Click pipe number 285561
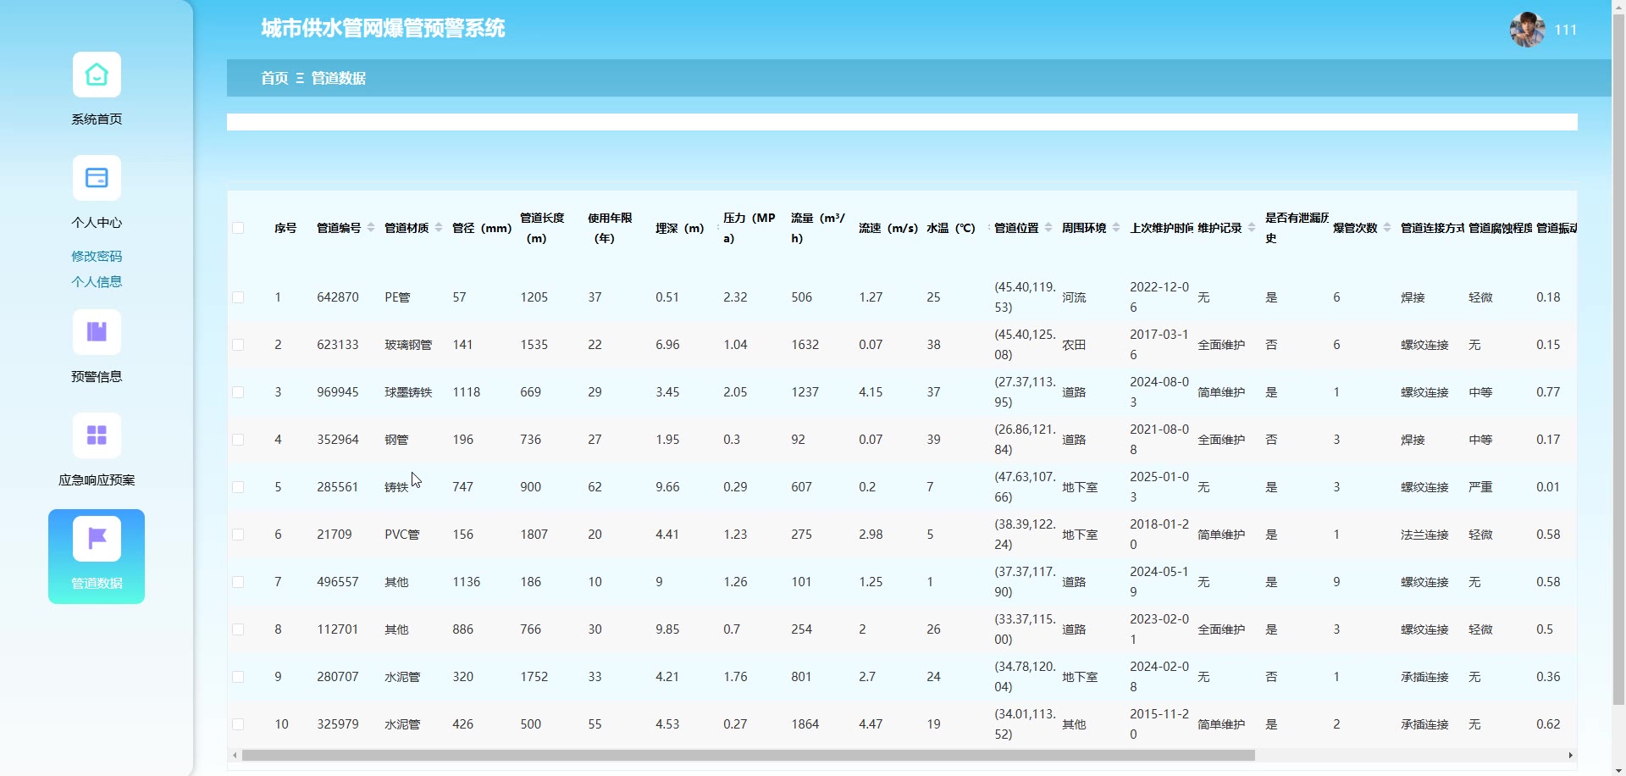1626x776 pixels. coord(338,487)
